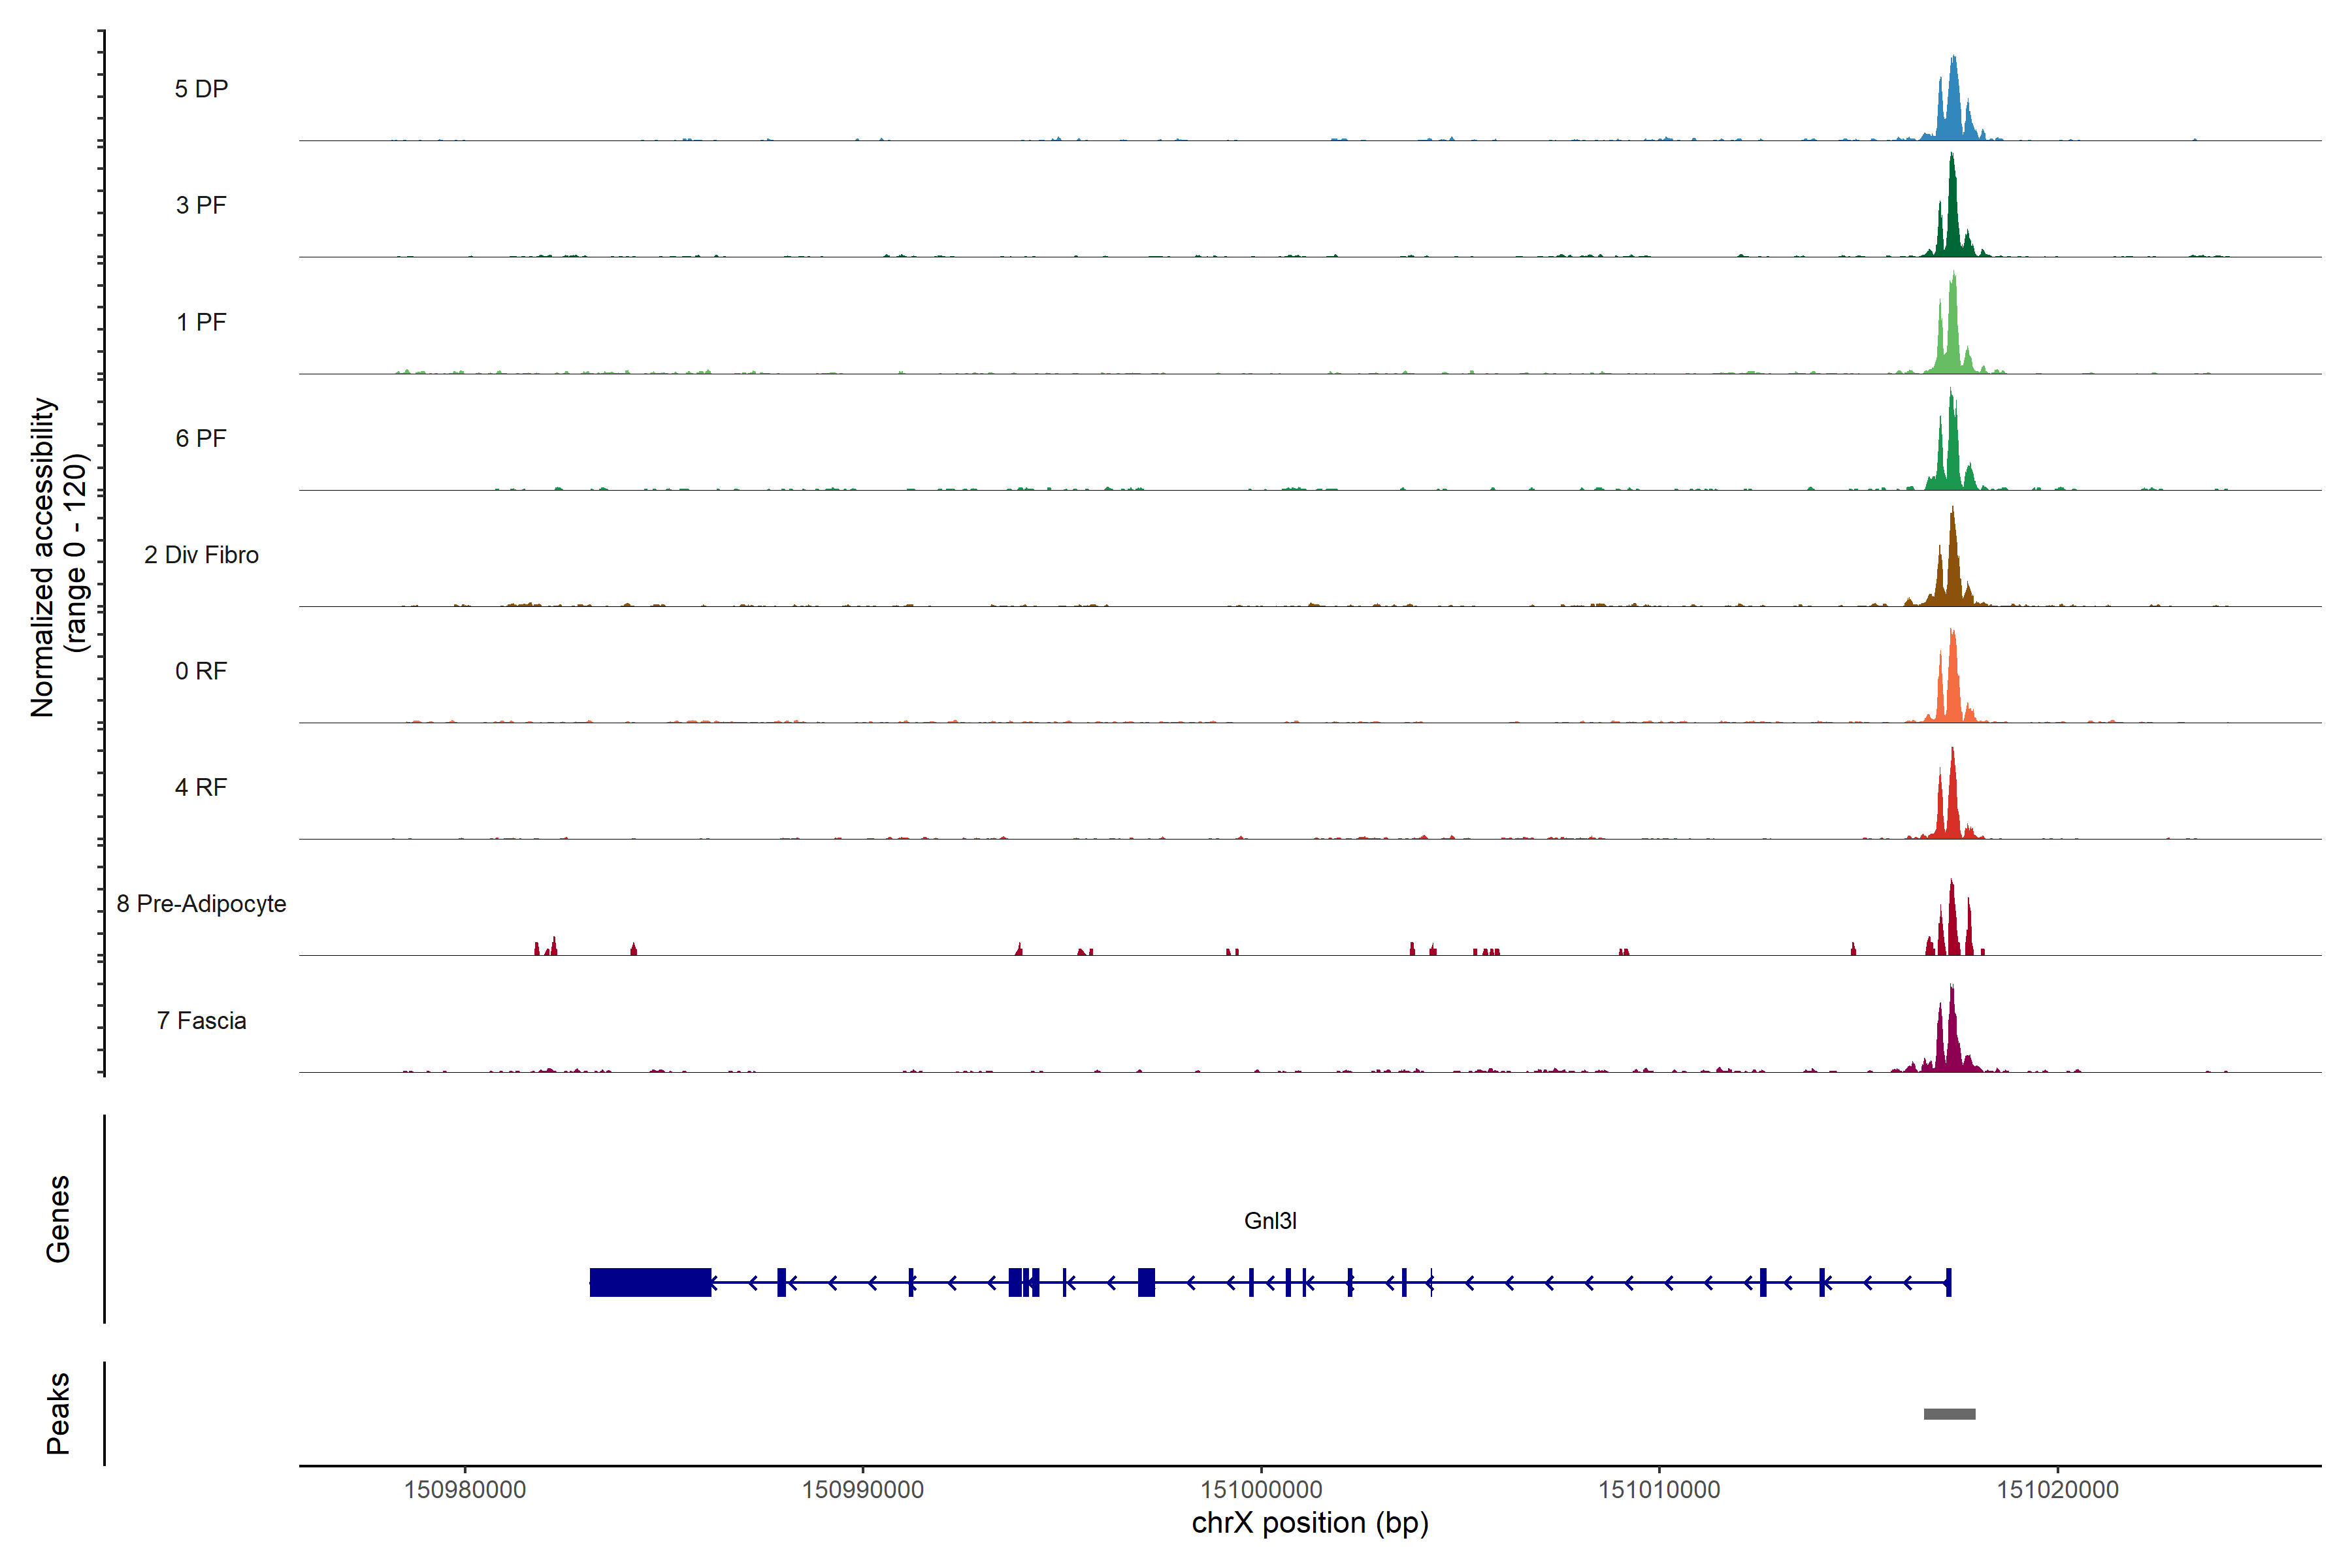The height and width of the screenshot is (1568, 2352).
Task: Click the Genes panel label
Action: point(58,1219)
